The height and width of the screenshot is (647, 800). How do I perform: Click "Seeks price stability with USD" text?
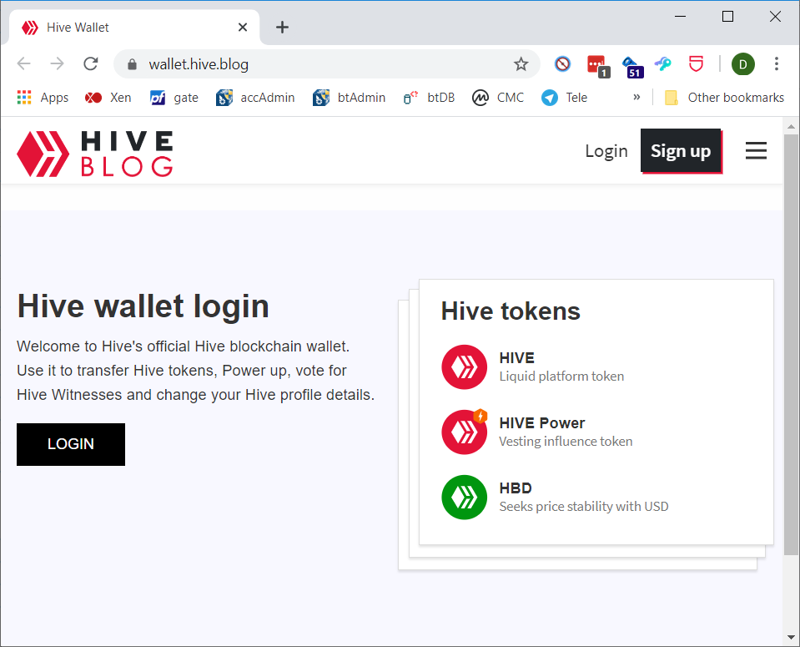point(584,507)
